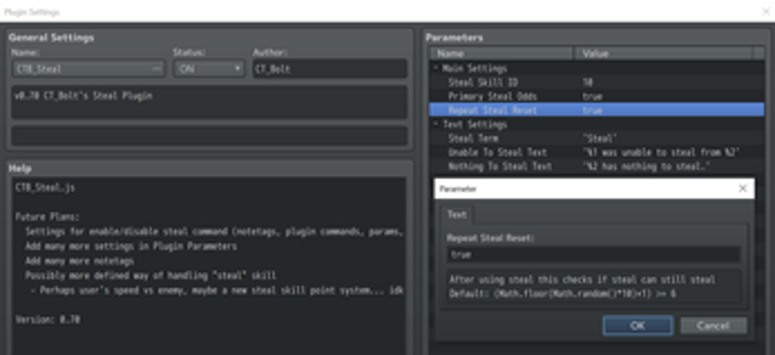This screenshot has height=355, width=775.
Task: Click the value 10 for Steal Skill ID
Action: coord(588,82)
